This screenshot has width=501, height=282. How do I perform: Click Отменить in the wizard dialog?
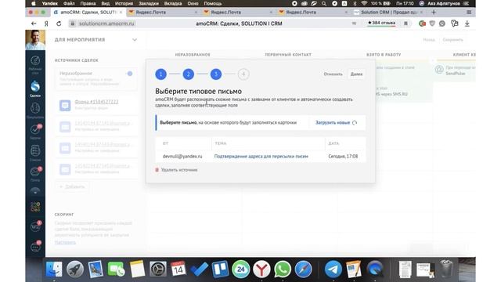click(x=333, y=74)
